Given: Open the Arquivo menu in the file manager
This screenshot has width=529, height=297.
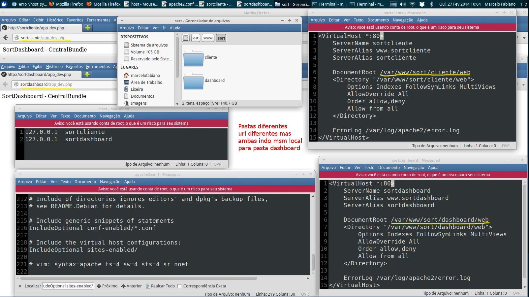Looking at the screenshot, I should click(127, 28).
